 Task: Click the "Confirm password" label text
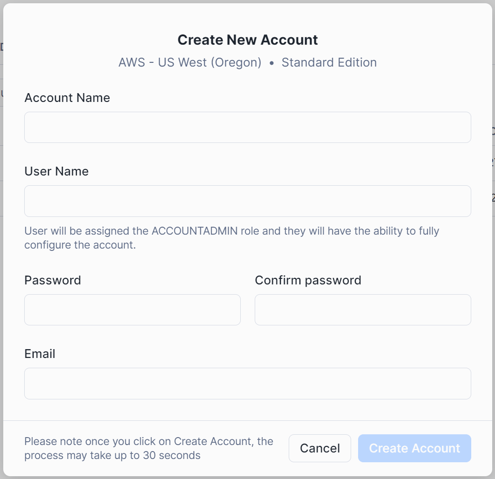tap(308, 280)
